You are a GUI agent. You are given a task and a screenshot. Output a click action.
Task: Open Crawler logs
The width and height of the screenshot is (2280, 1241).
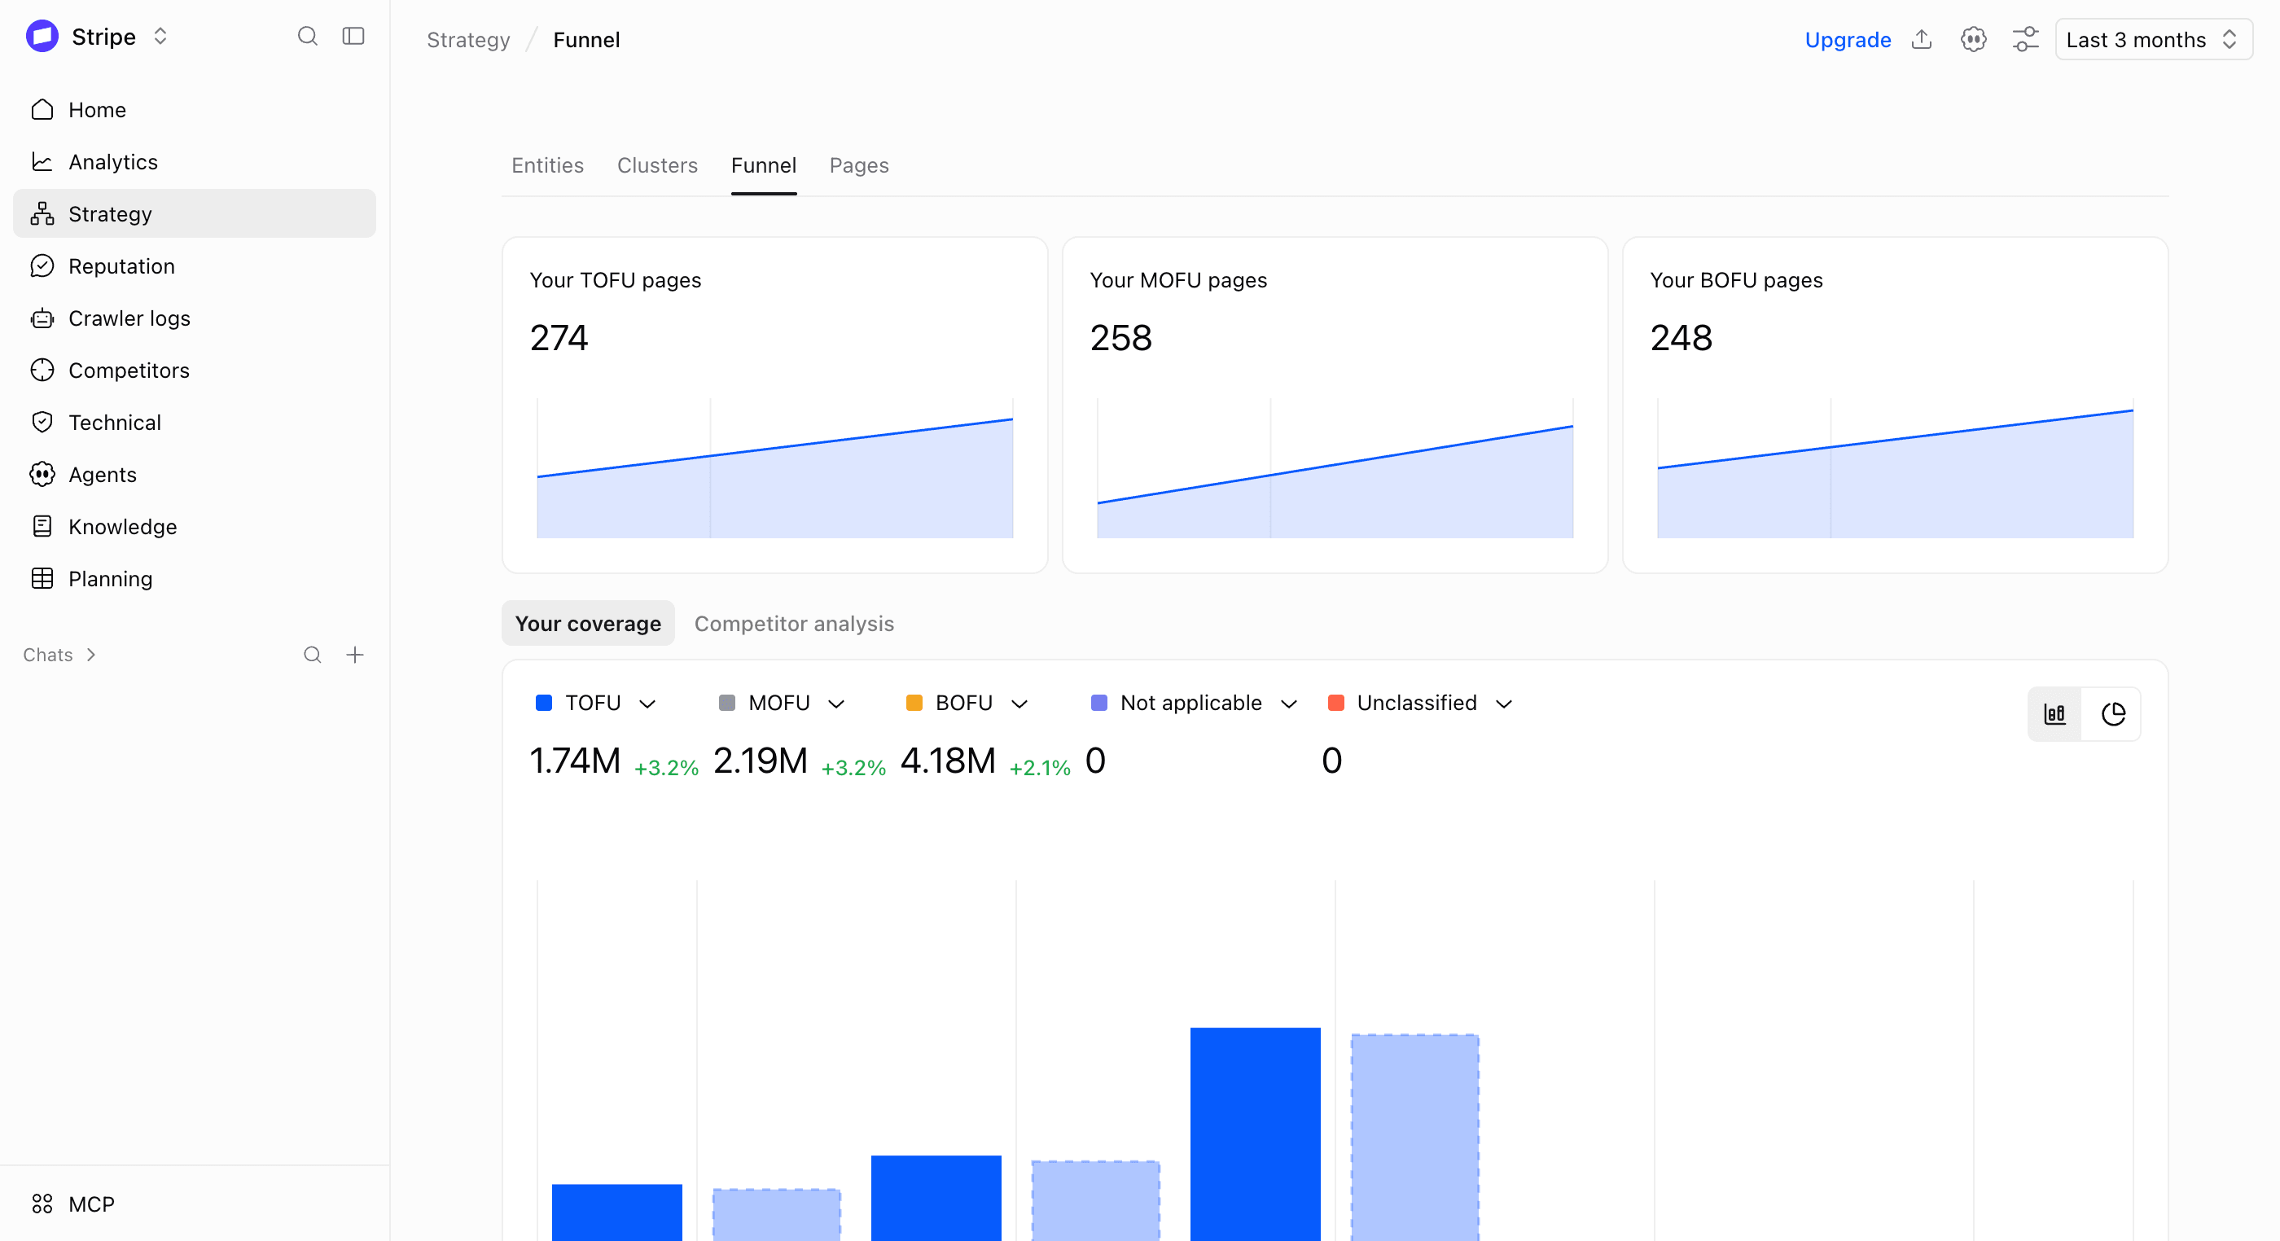pyautogui.click(x=195, y=318)
